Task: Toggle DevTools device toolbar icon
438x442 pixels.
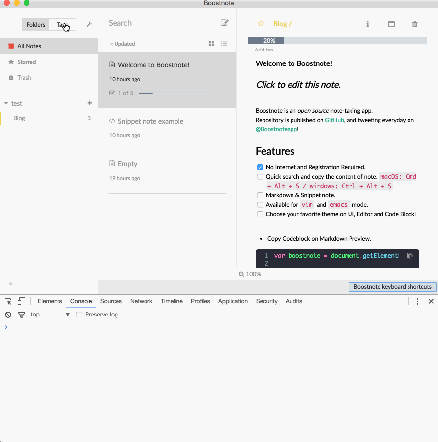Action: (x=21, y=301)
